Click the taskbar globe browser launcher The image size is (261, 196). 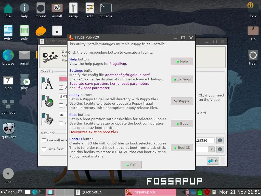point(35,192)
